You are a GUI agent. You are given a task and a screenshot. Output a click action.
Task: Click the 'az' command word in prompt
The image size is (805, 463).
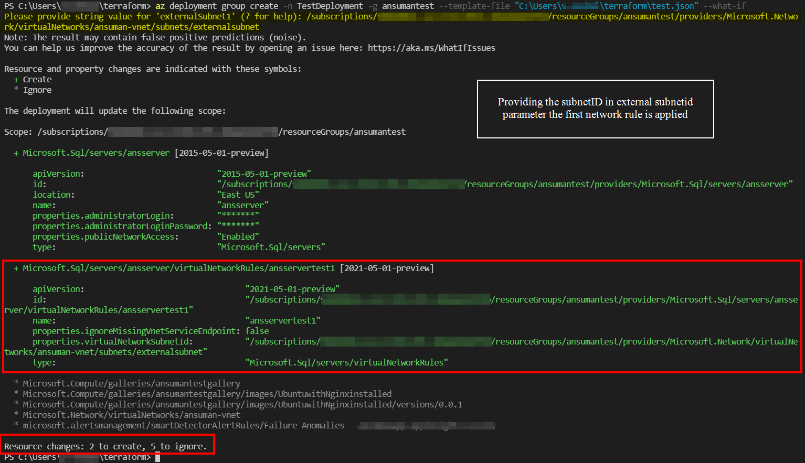coord(160,6)
